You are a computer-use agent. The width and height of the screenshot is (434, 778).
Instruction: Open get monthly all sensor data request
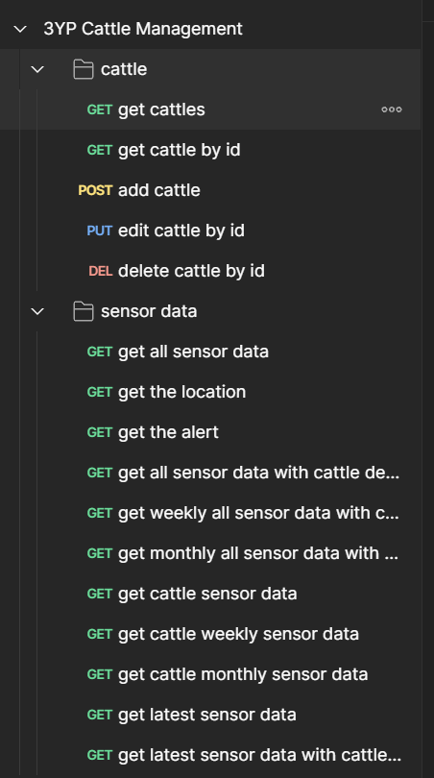click(210, 553)
